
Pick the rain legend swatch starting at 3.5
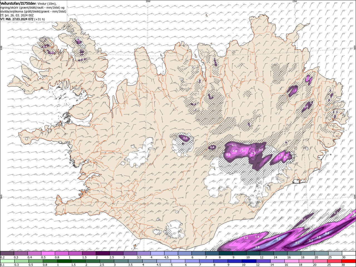[135, 261]
